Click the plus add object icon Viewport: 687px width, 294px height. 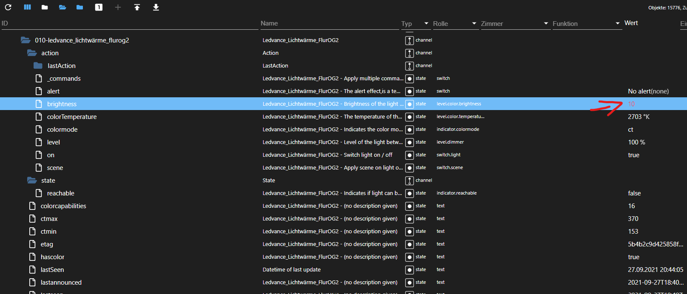coord(118,7)
